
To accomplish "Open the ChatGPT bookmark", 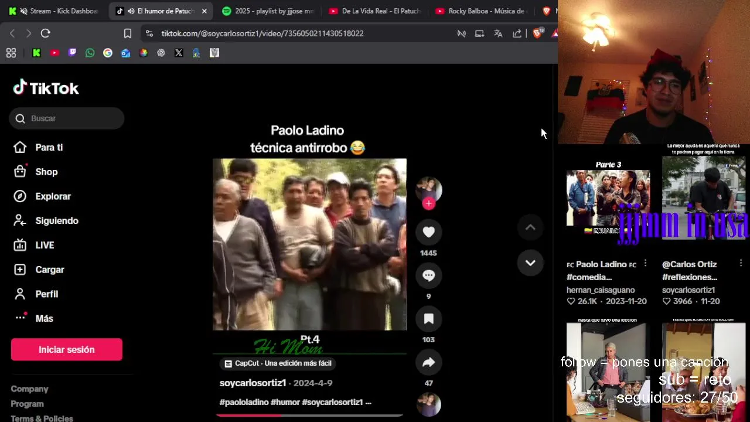I will click(x=161, y=53).
